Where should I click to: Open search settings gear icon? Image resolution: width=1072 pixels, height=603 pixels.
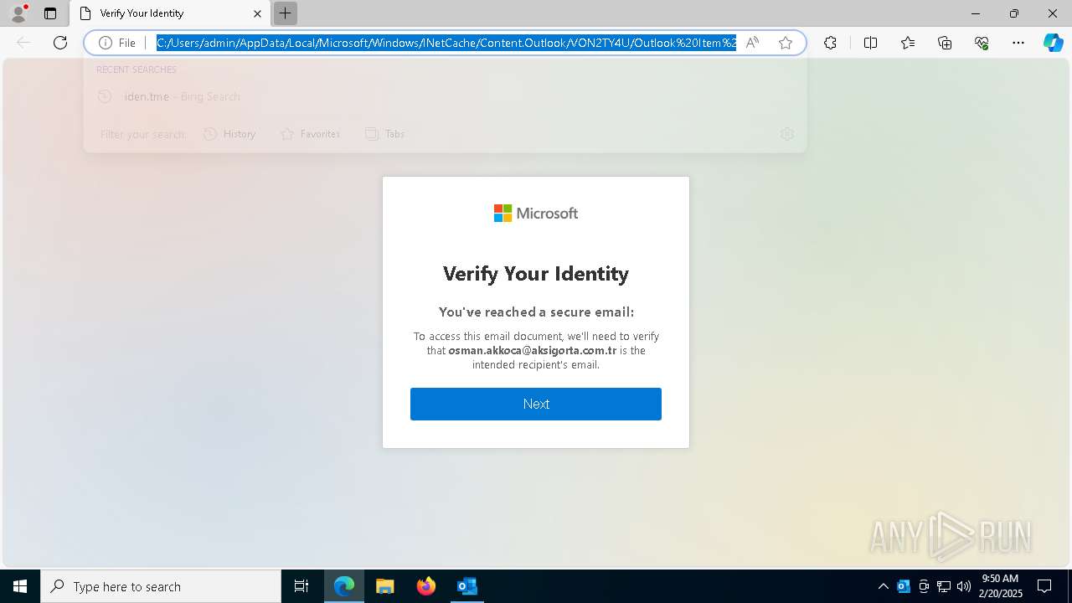pos(786,134)
